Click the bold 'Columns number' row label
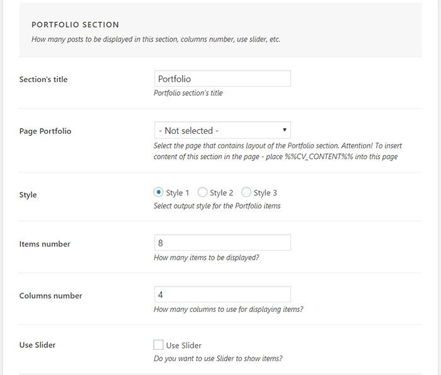Image resolution: width=441 pixels, height=375 pixels. (50, 295)
